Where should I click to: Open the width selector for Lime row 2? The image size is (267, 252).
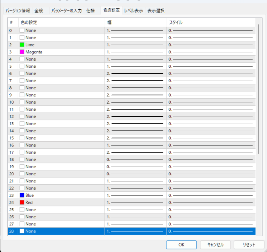point(136,45)
